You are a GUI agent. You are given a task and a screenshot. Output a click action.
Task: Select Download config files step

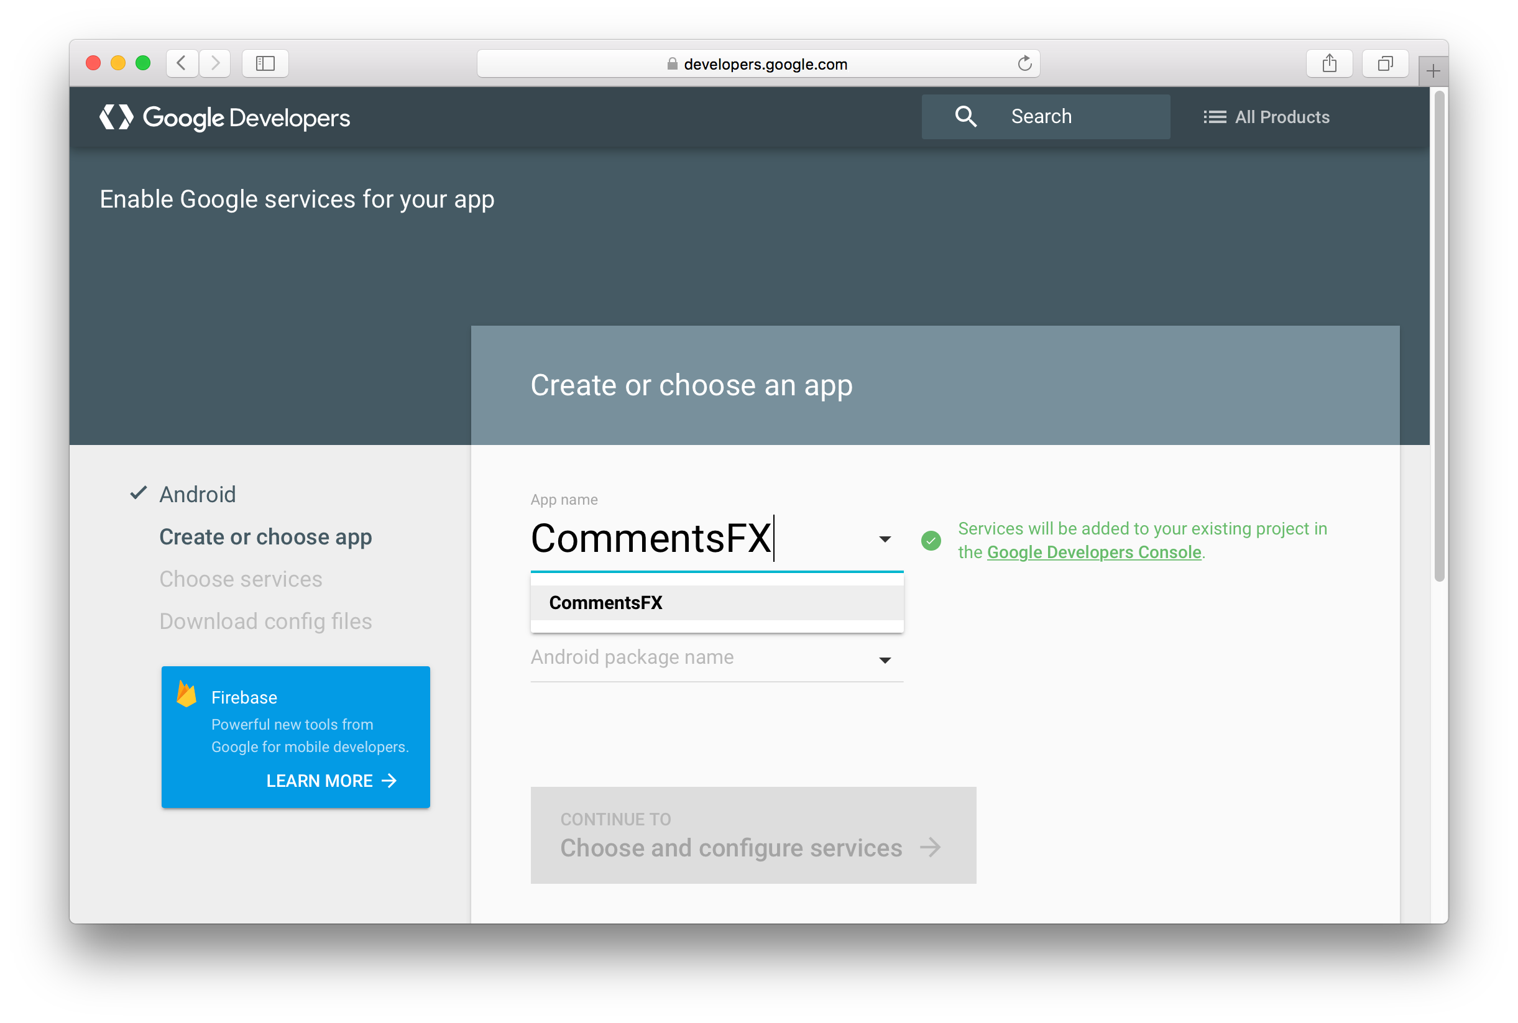pyautogui.click(x=266, y=621)
